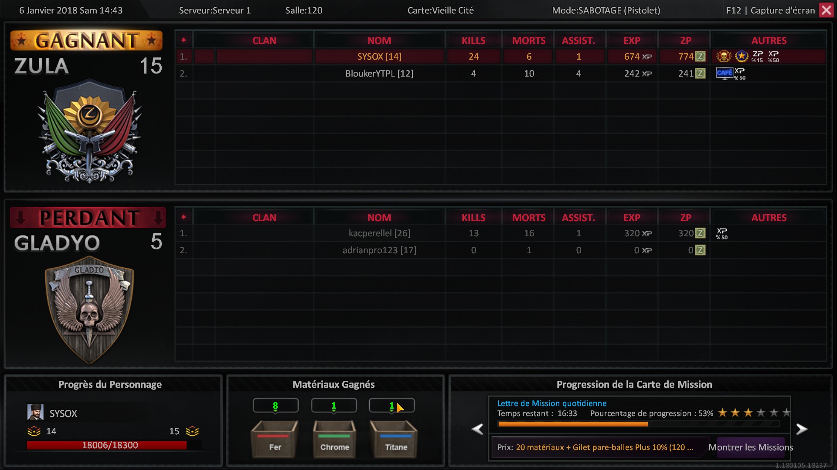Click the level 14 rank insignia icon
Viewport: 837px width, 470px height.
pyautogui.click(x=34, y=431)
